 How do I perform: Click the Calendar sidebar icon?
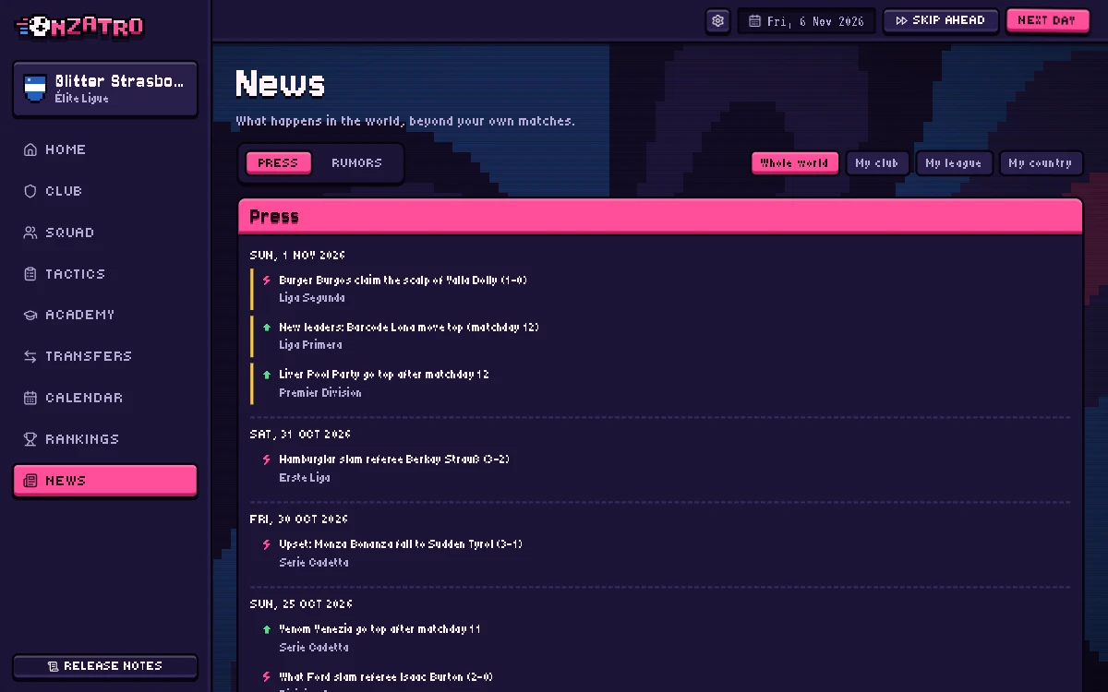(x=30, y=398)
